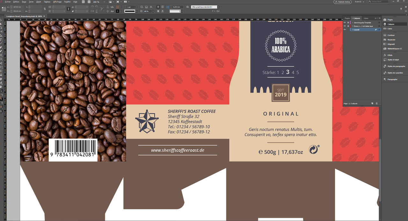Click the Adobe Stock search field
This screenshot has width=408, height=221.
[x=378, y=2]
